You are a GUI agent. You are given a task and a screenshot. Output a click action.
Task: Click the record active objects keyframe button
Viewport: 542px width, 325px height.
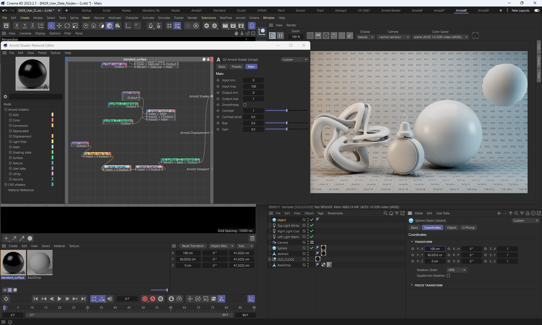point(145,299)
